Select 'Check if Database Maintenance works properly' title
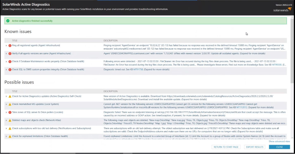 point(48,61)
